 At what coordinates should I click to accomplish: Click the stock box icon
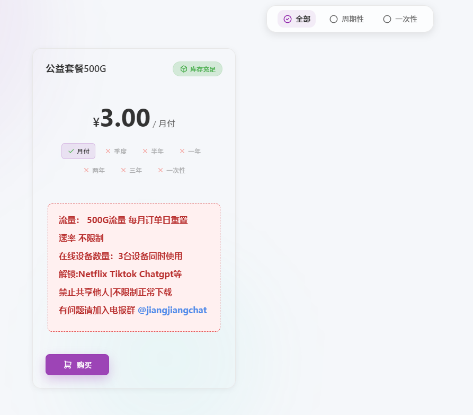(183, 69)
